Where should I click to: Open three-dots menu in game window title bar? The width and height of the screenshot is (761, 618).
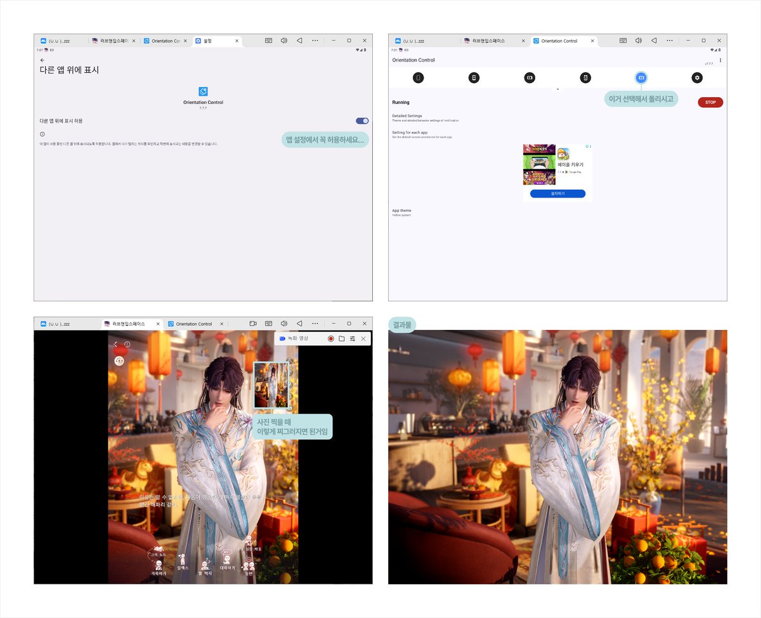click(x=315, y=324)
